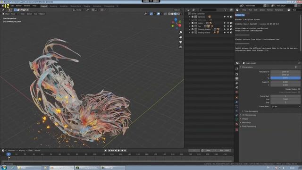Toggle the camera view icon in viewport
The height and width of the screenshot is (170, 302).
[180, 42]
